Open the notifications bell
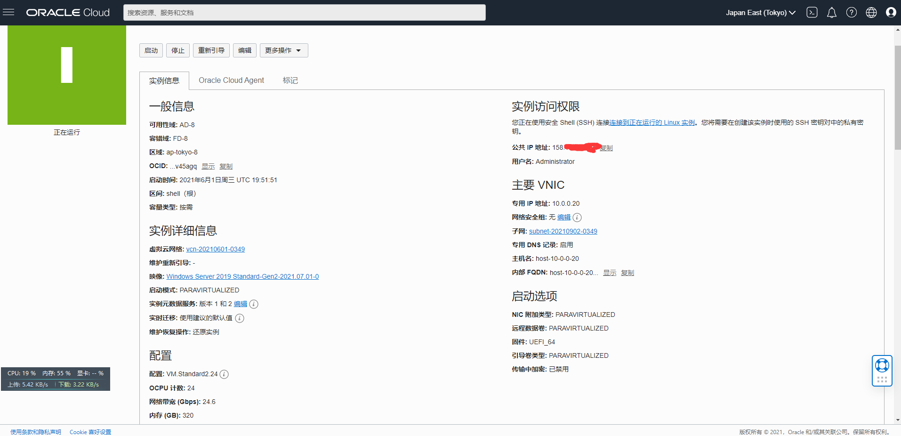This screenshot has width=901, height=436. 832,13
